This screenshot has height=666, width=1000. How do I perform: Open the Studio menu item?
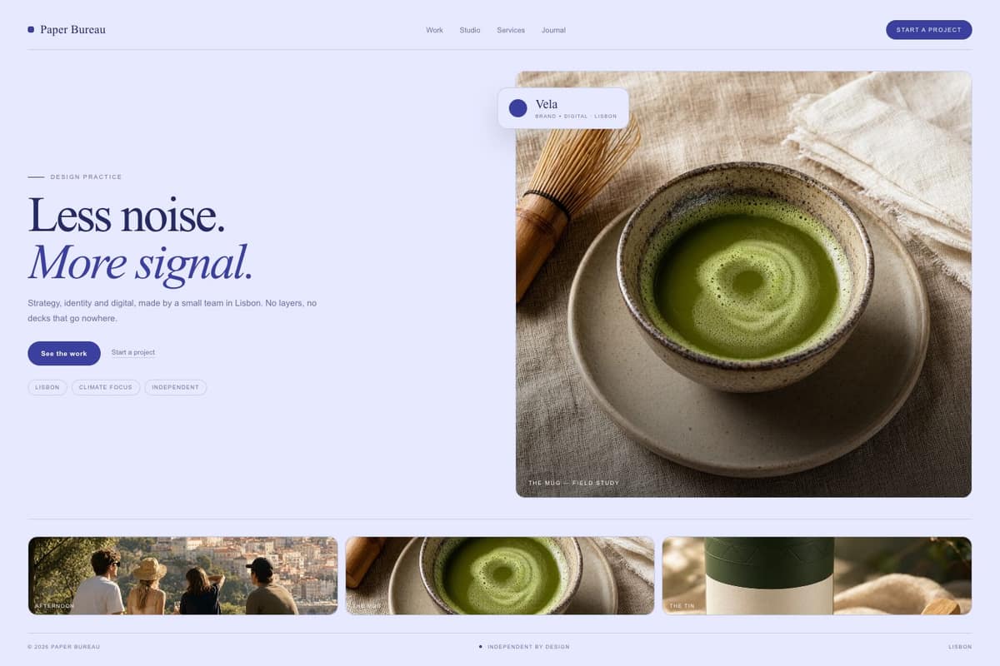click(470, 30)
